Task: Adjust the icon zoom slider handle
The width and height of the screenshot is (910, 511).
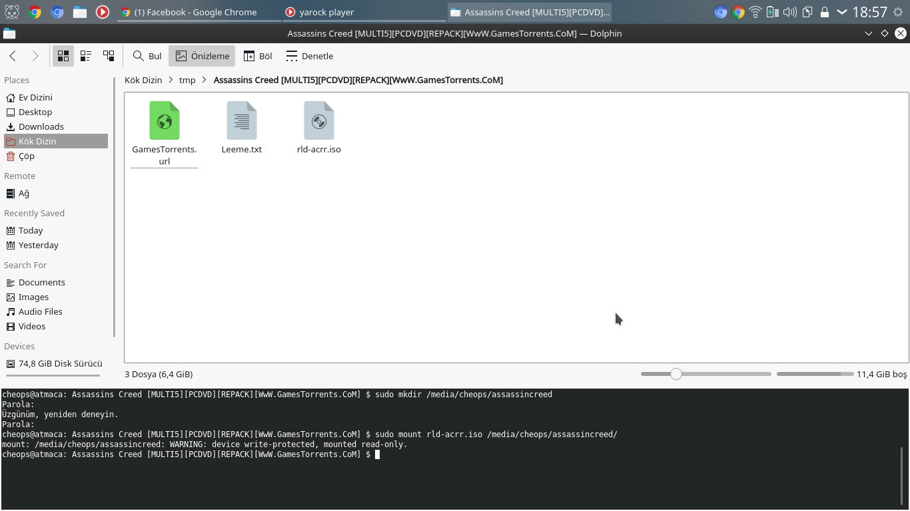Action: pyautogui.click(x=676, y=374)
